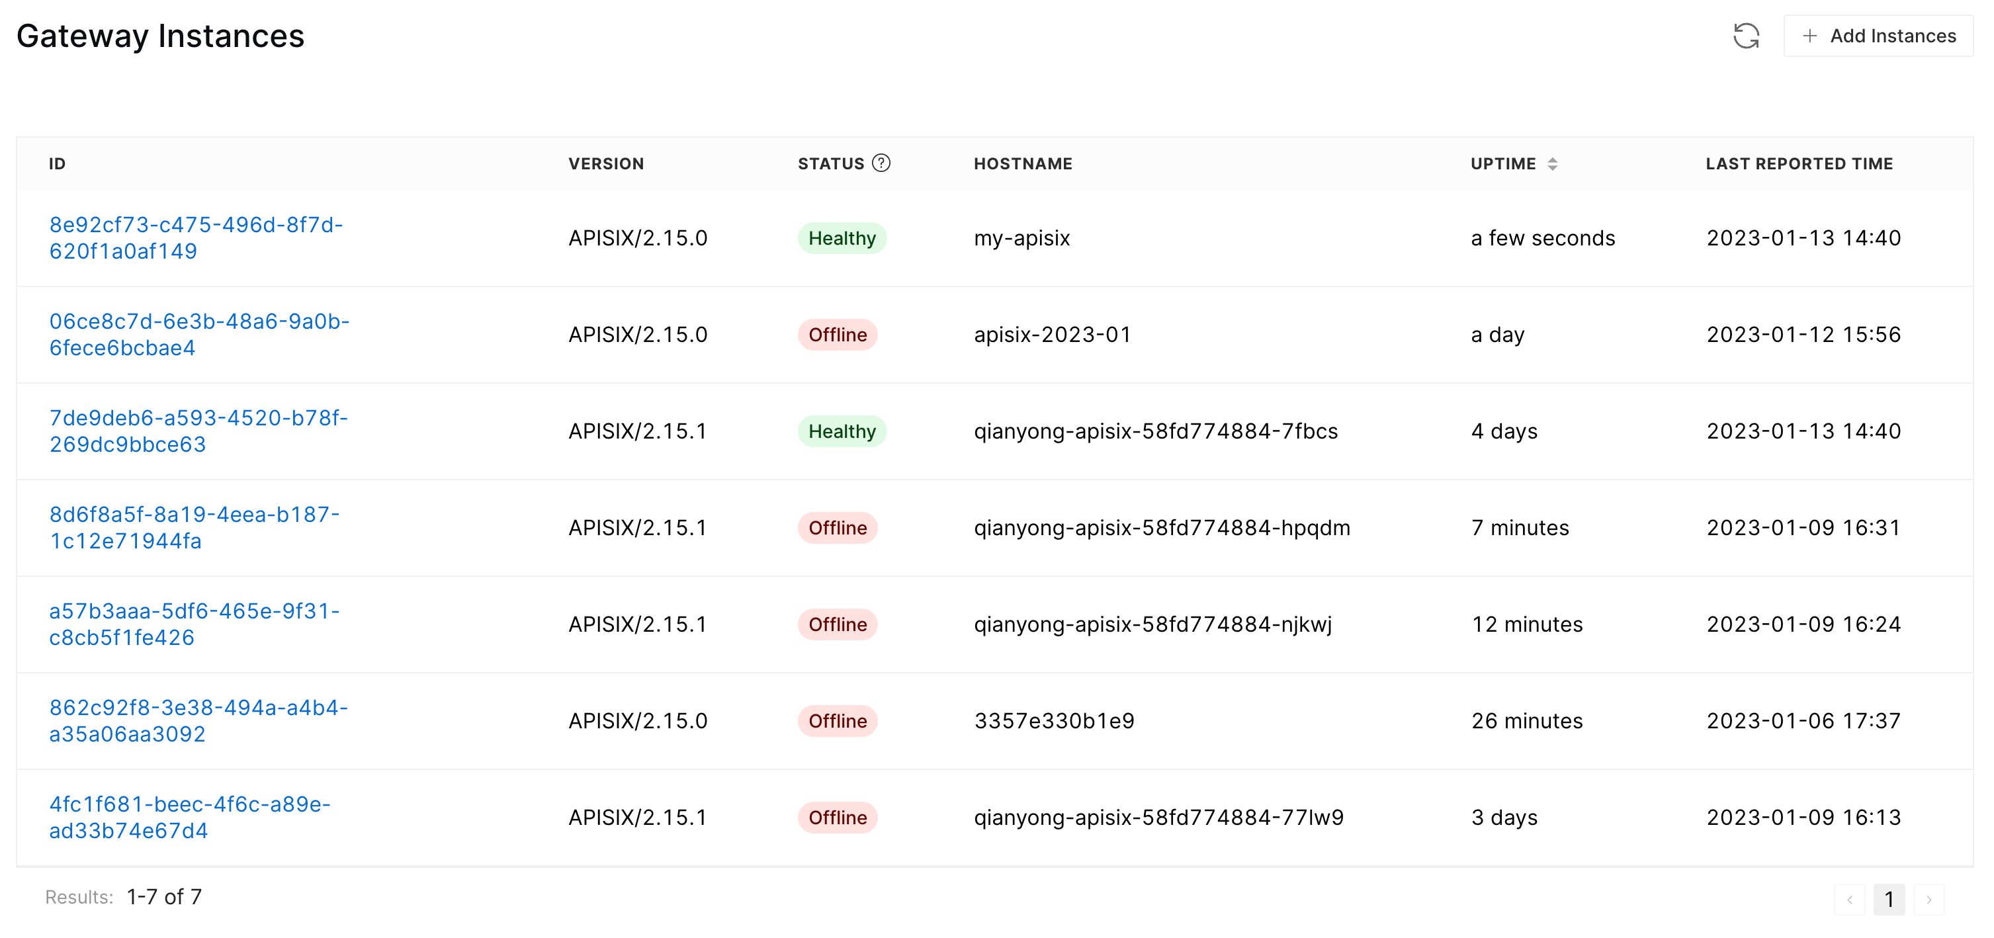Image resolution: width=1994 pixels, height=938 pixels.
Task: Select hostname qianyong-apisix-58fd774884-njkwj
Action: (x=1153, y=625)
